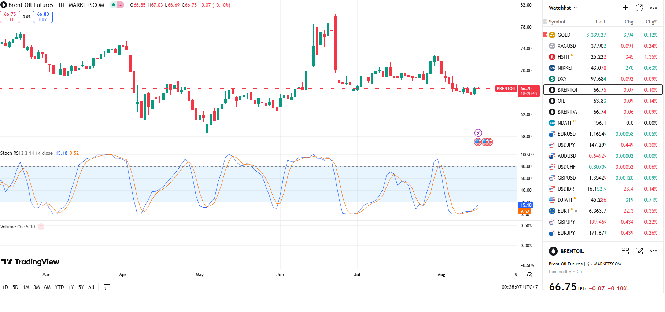
Task: Open chart time axis settings gear icon
Action: coord(529,275)
